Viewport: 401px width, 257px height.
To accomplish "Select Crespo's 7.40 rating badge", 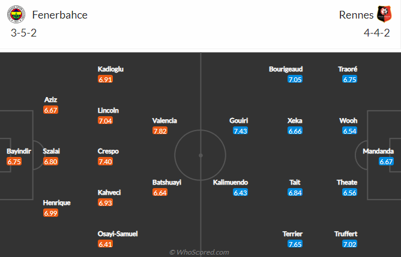I will pyautogui.click(x=105, y=162).
